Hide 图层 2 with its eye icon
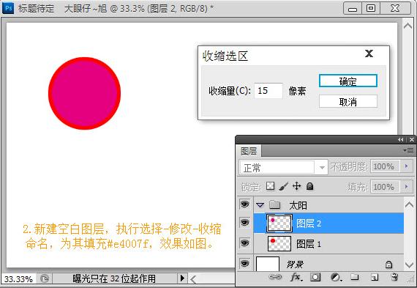417x288 pixels. (x=244, y=223)
